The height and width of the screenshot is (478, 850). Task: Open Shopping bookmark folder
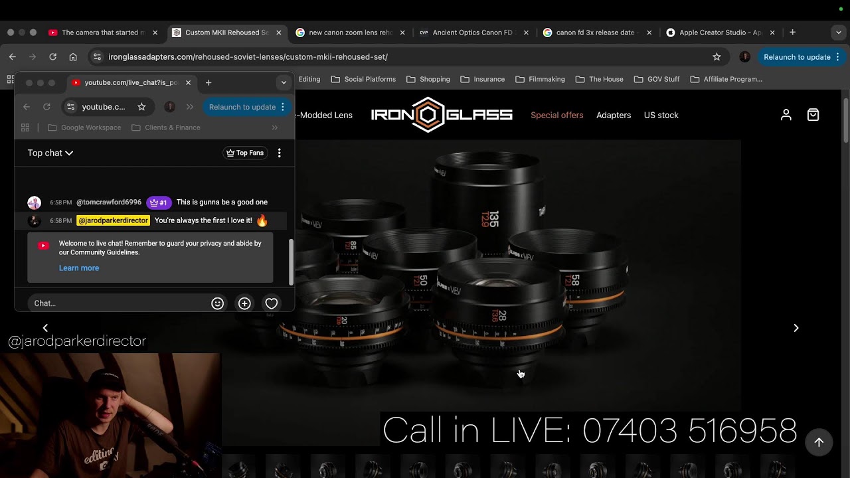pyautogui.click(x=428, y=79)
